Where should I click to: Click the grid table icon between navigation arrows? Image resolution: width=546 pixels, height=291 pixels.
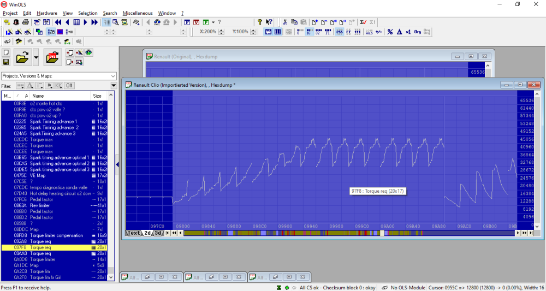[76, 22]
